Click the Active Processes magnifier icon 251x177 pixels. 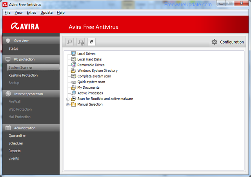tap(73, 93)
